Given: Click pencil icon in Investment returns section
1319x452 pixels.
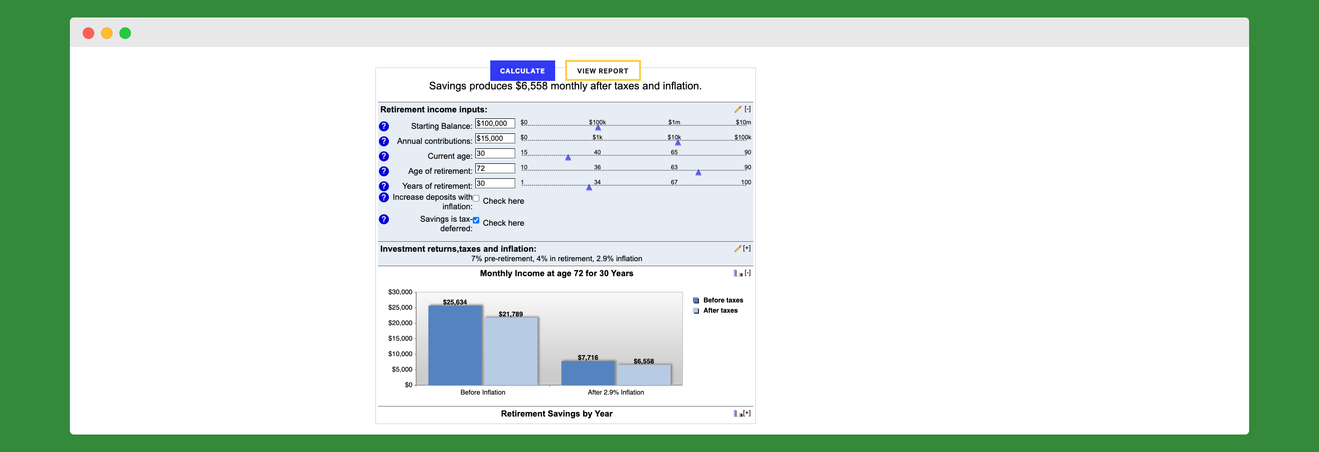Looking at the screenshot, I should click(x=737, y=249).
